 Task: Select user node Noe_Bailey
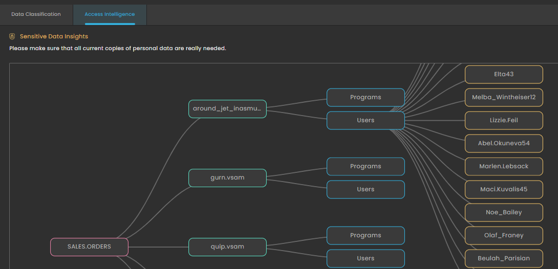pos(504,213)
